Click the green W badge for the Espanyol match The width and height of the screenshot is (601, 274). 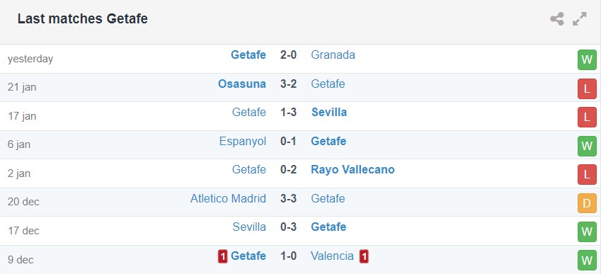tap(587, 146)
